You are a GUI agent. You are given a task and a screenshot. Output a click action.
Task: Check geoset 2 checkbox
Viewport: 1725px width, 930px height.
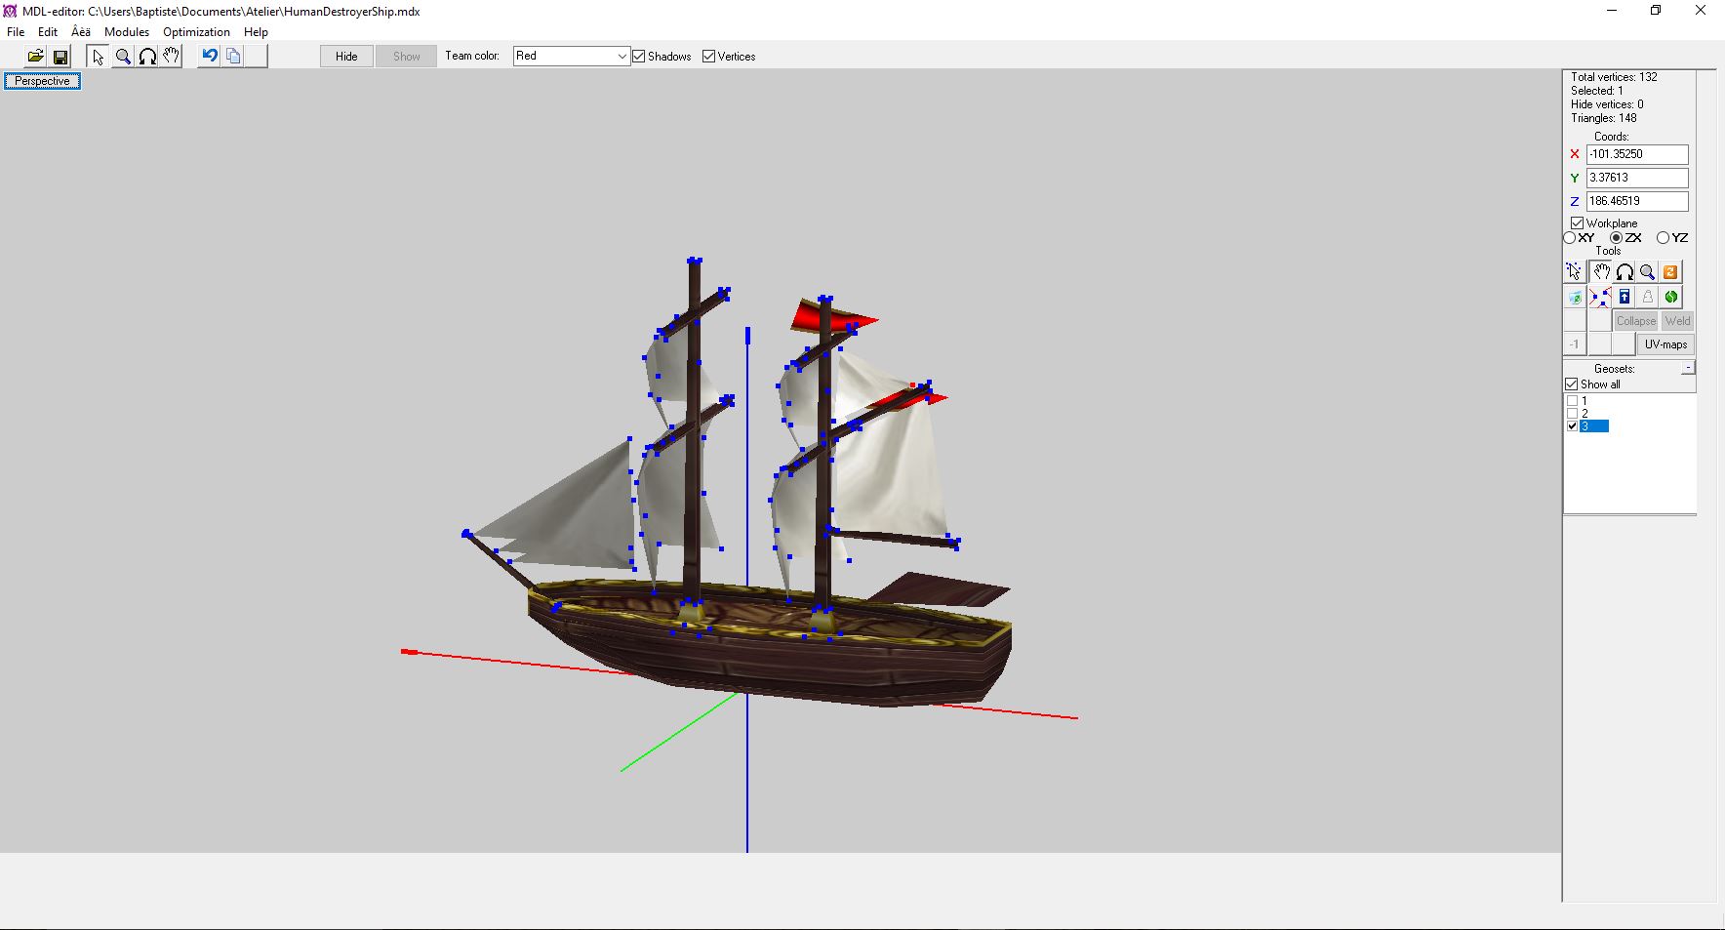pos(1572,414)
